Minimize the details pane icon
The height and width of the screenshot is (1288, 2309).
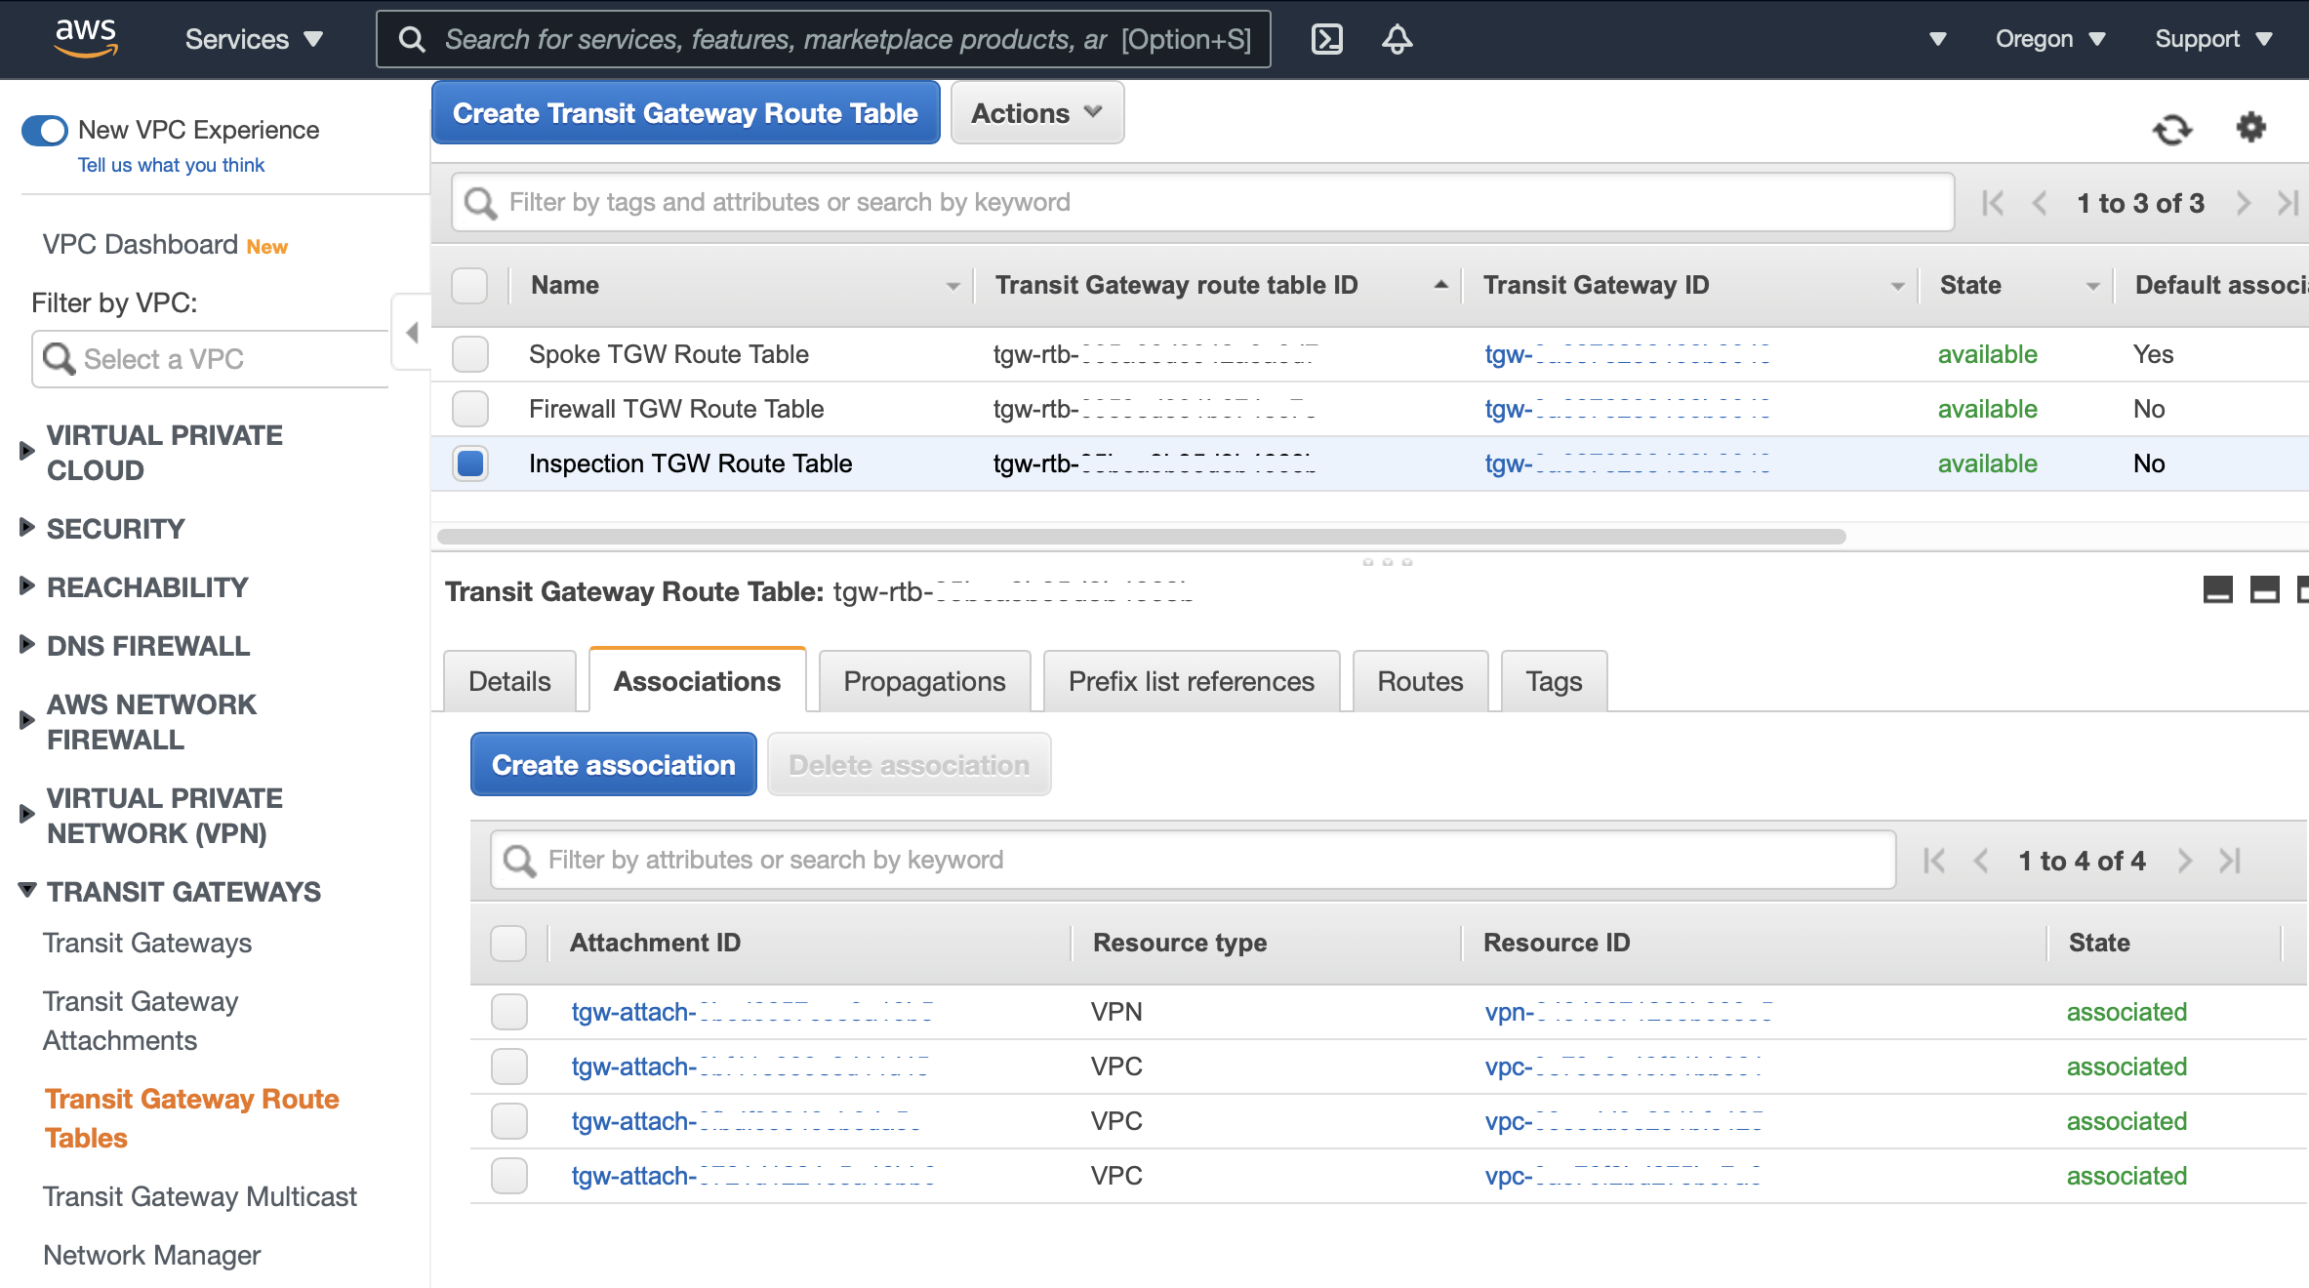pos(2217,590)
